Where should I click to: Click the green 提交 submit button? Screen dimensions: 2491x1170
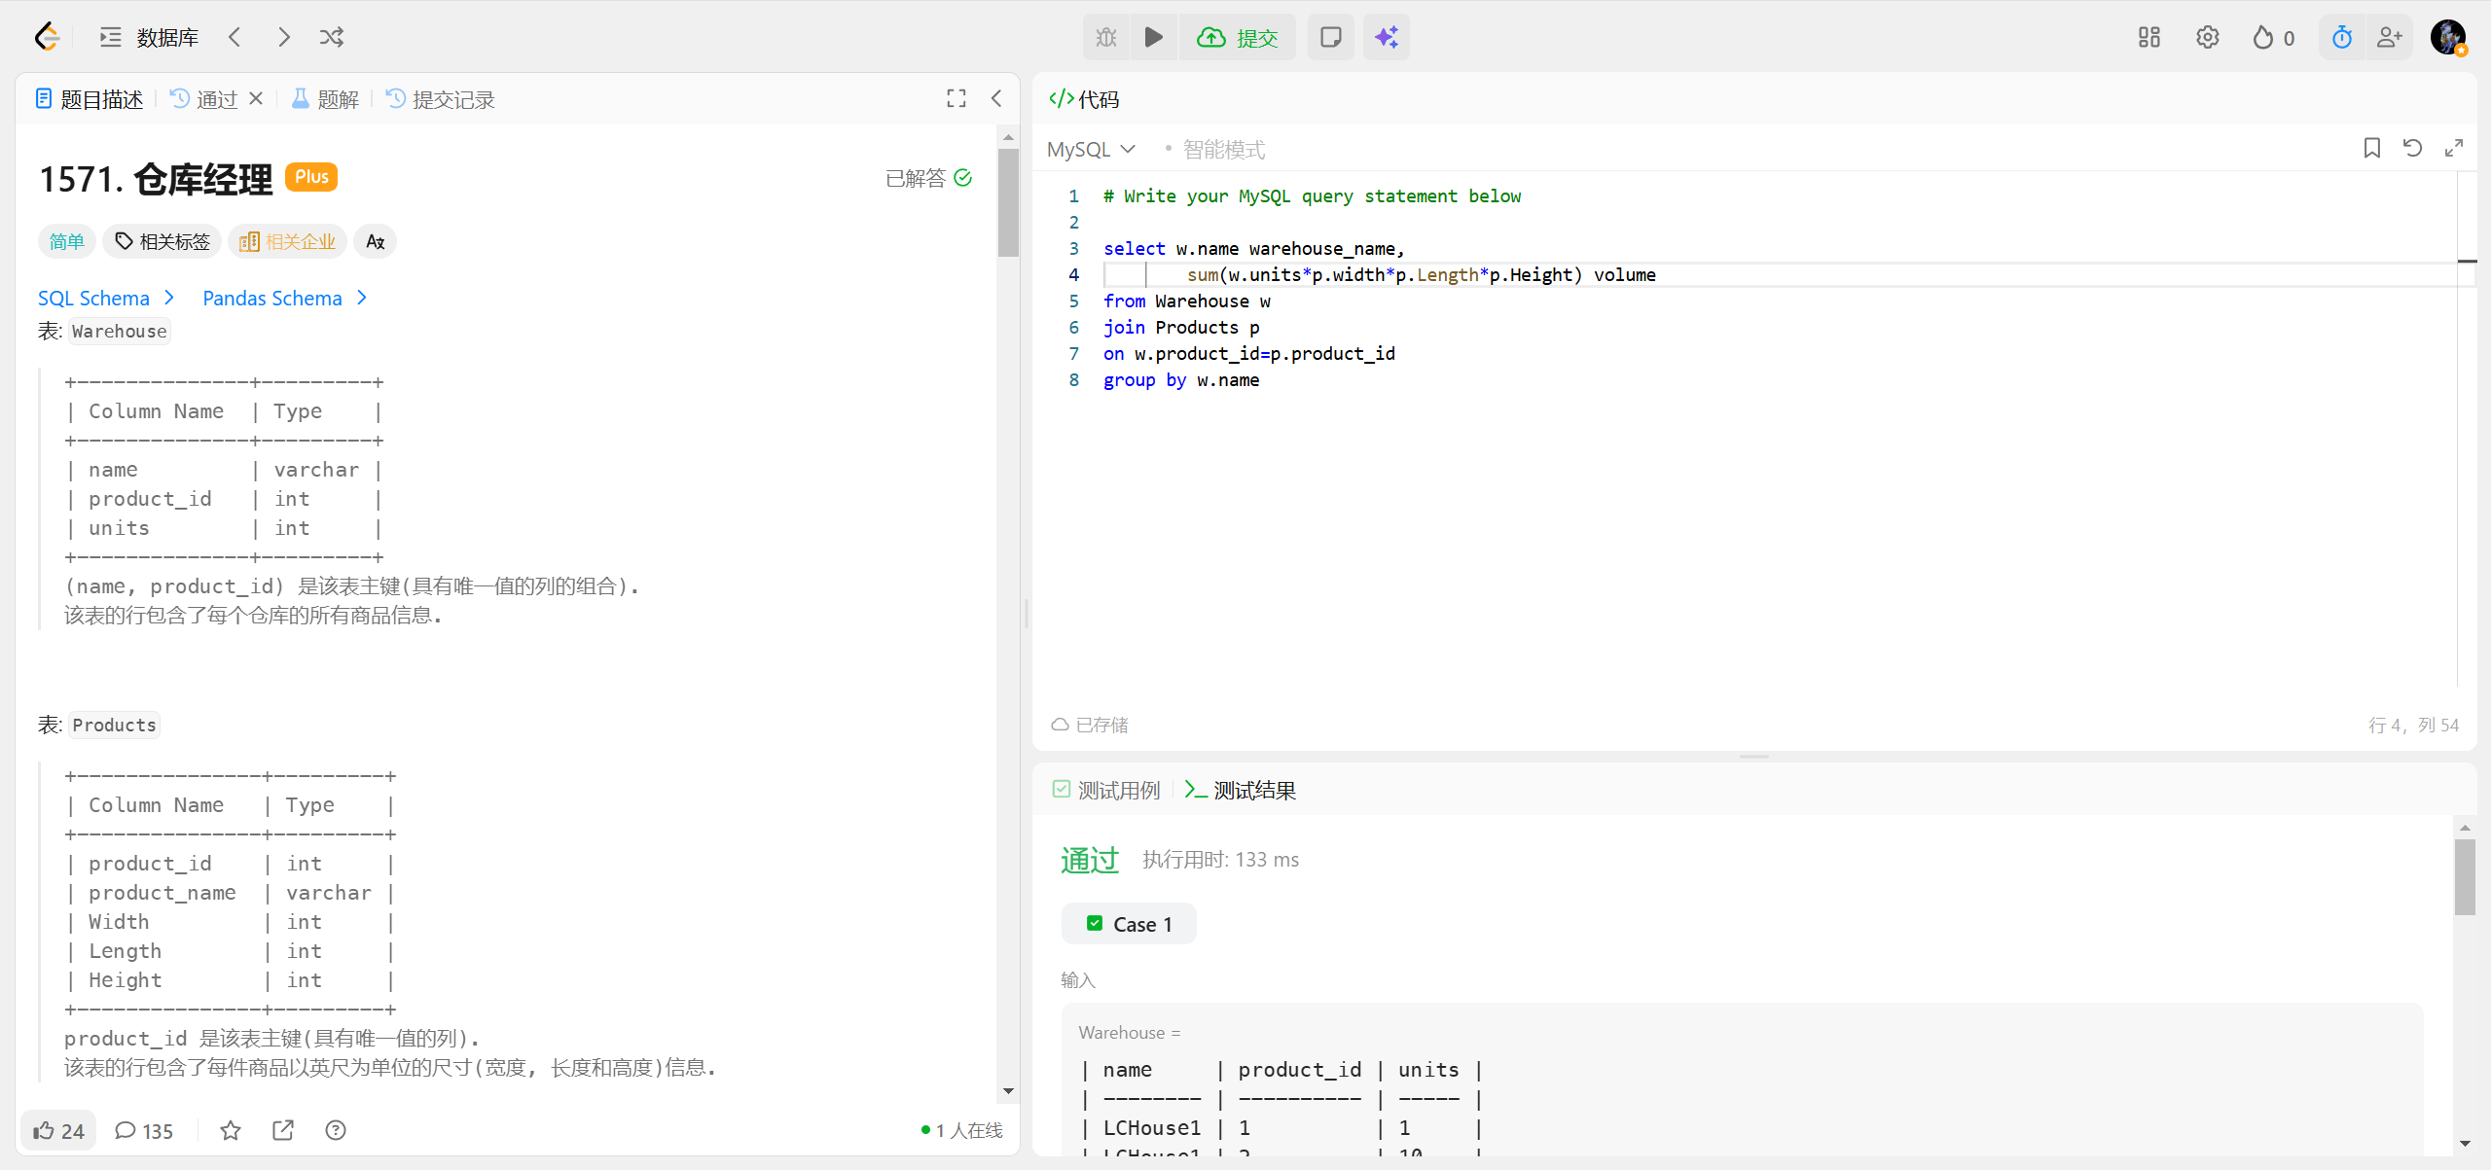point(1238,37)
